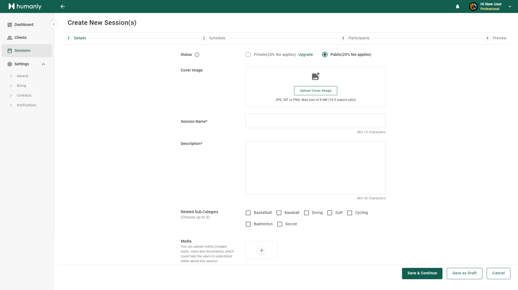
Task: Check the Baseball checkbox
Action: pyautogui.click(x=279, y=213)
